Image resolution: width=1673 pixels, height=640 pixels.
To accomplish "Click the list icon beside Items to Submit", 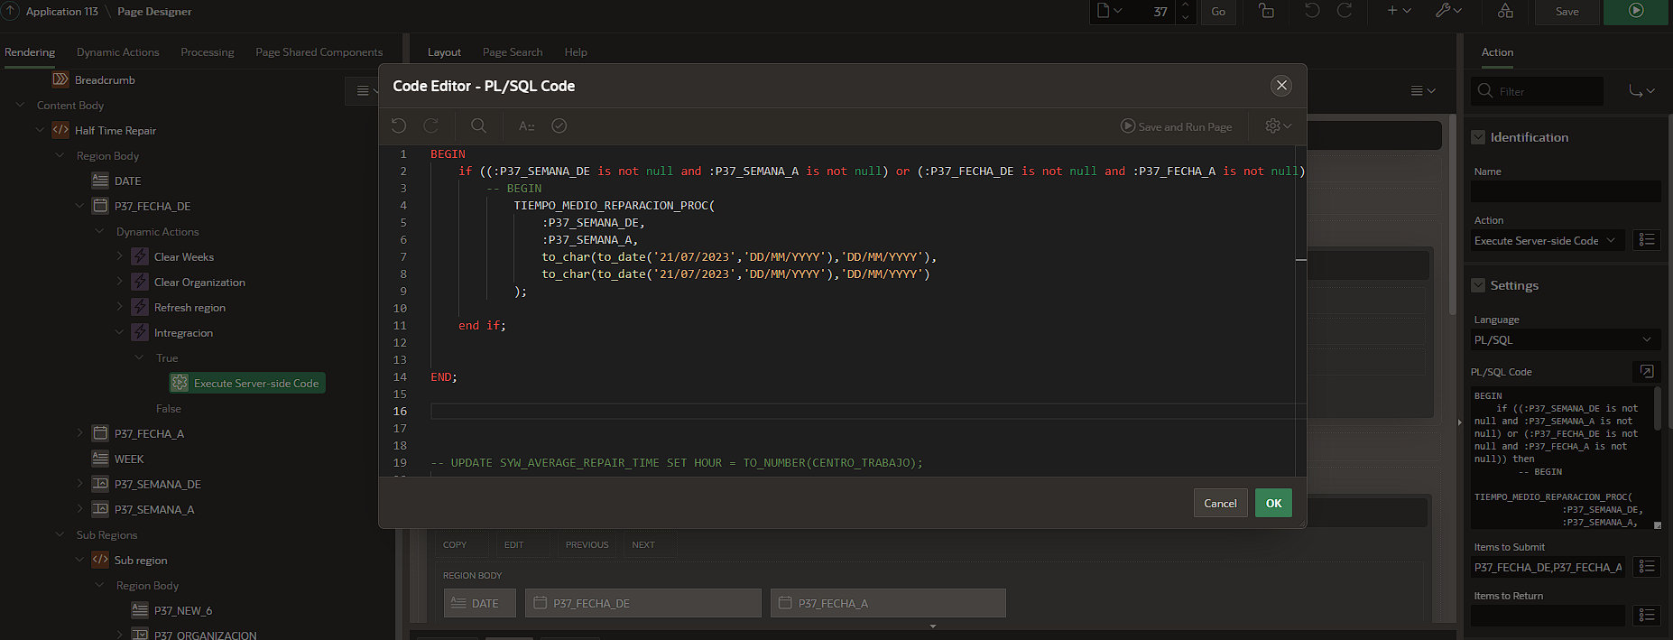I will [1647, 567].
